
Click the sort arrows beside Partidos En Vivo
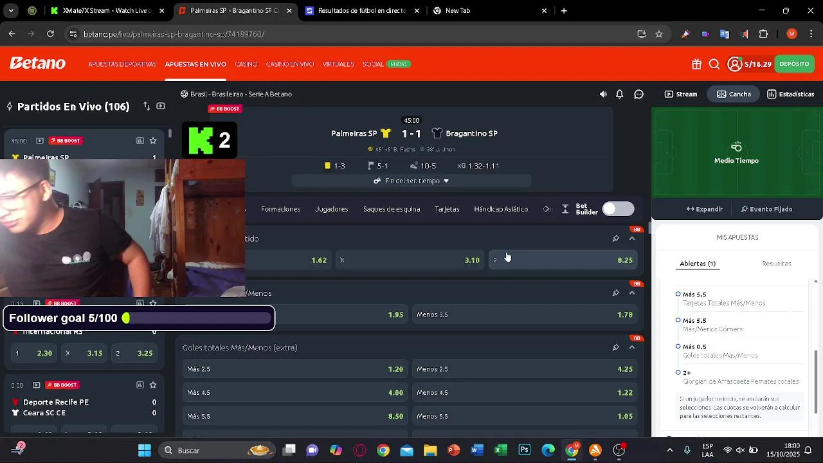(147, 106)
